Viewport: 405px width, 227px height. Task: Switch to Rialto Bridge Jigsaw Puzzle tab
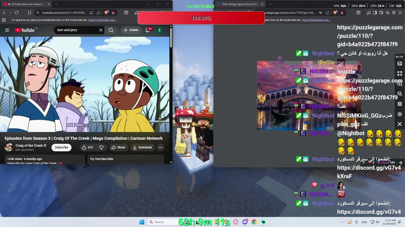[x=240, y=4]
